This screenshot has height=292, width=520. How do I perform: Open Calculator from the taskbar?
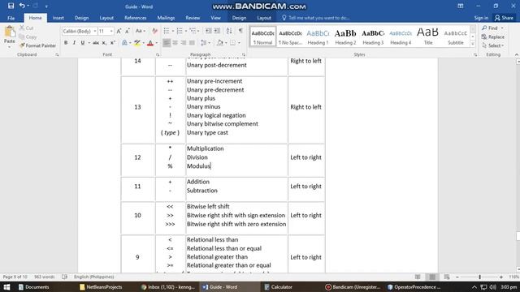click(x=278, y=287)
